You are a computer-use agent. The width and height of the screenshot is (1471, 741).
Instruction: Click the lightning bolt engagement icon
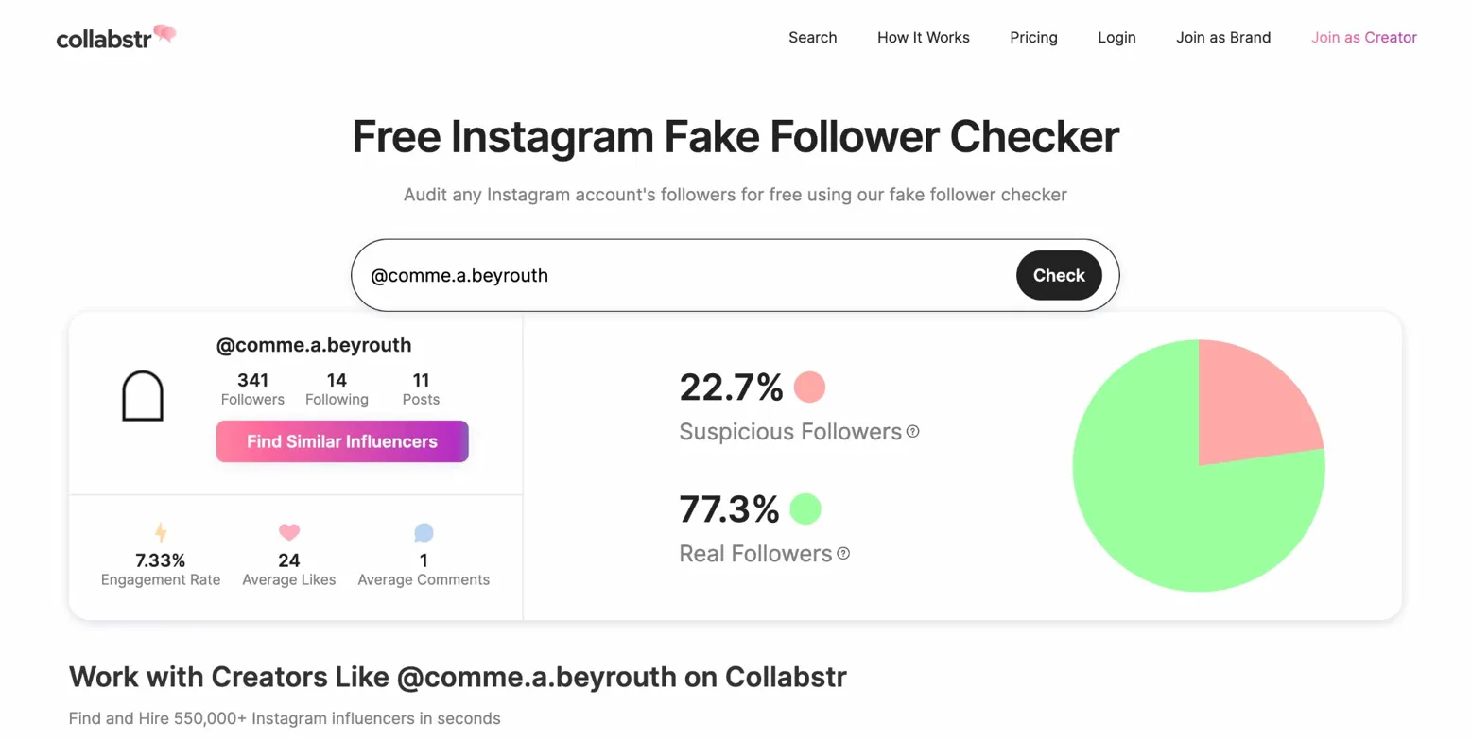pos(161,532)
